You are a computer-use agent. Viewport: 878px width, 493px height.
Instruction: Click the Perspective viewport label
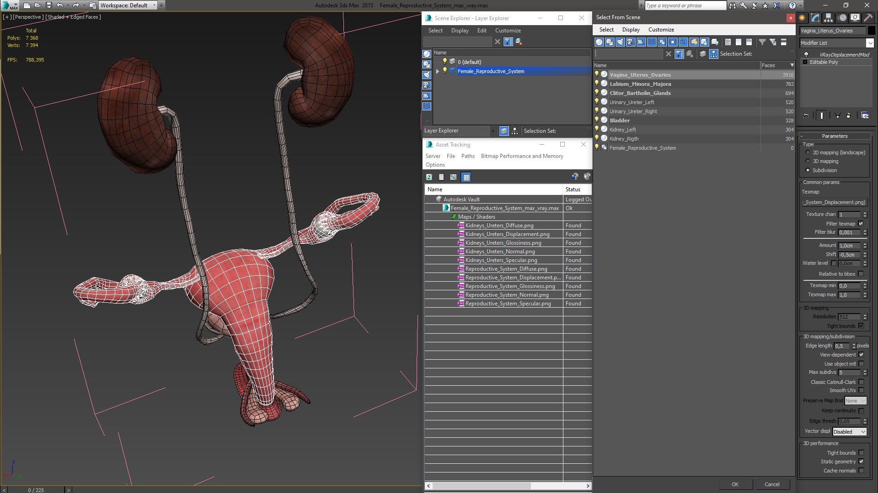(28, 17)
